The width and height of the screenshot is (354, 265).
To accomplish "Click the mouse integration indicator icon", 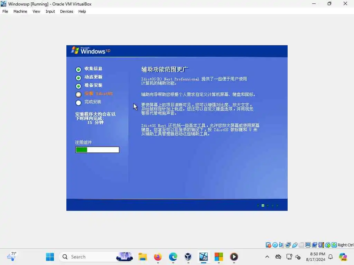I will coord(328,245).
